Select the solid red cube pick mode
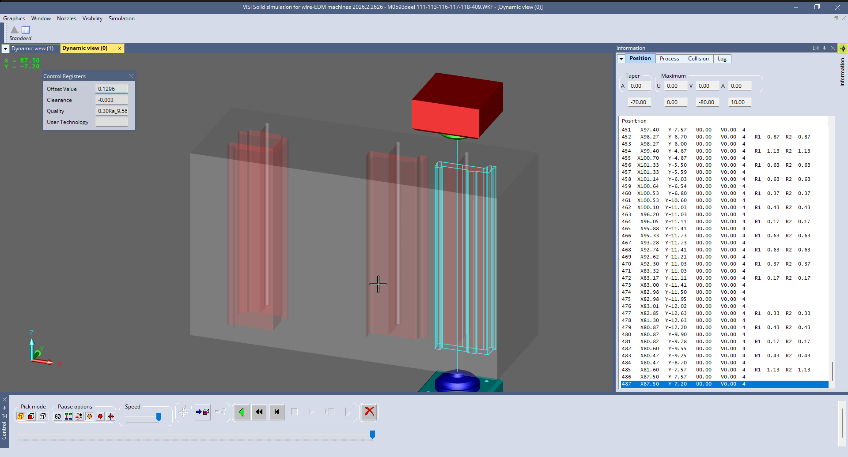 31,416
